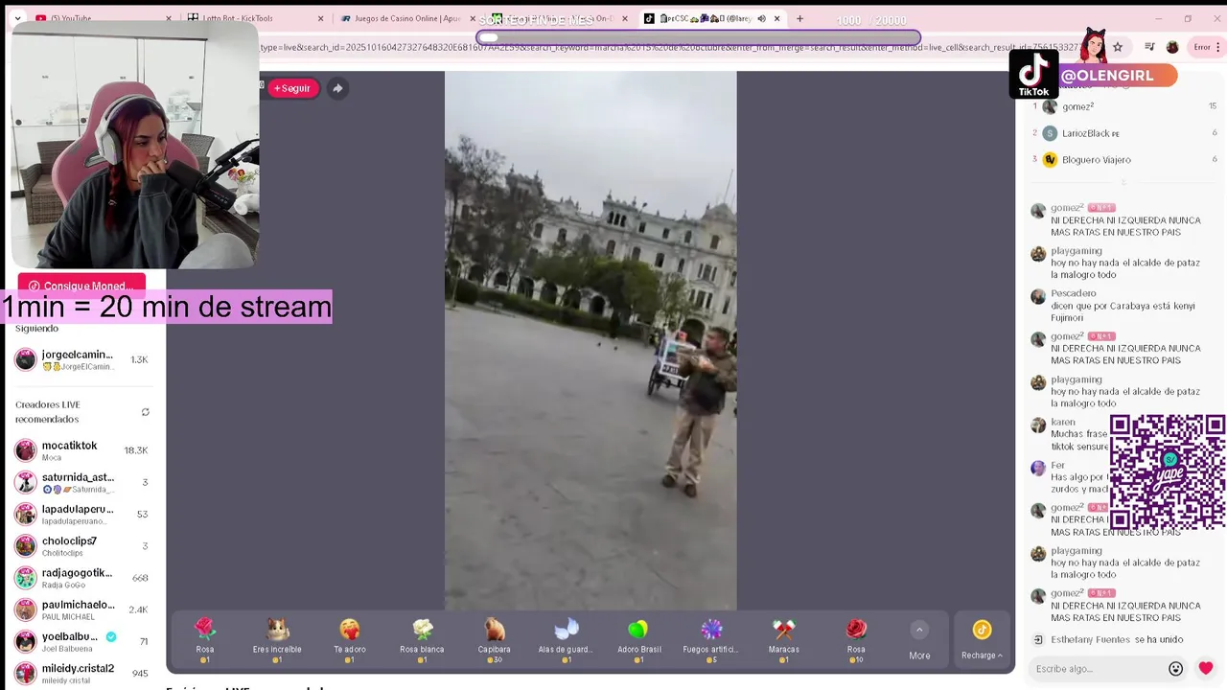Open radjagogotik... recommended live
Viewport: 1227px width, 690px height.
tap(82, 578)
